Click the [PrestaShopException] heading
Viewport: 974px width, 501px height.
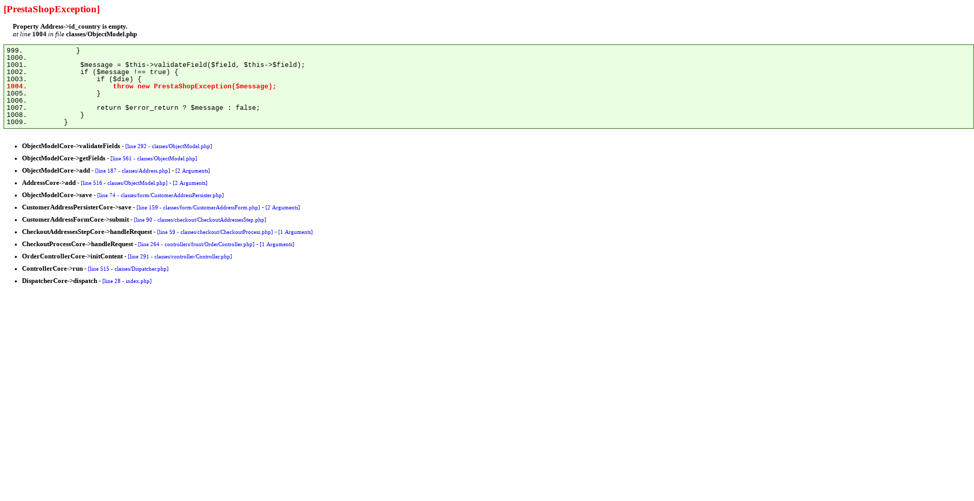52,9
